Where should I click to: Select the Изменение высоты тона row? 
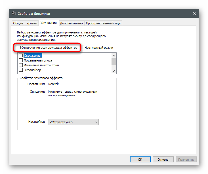pos(41,65)
